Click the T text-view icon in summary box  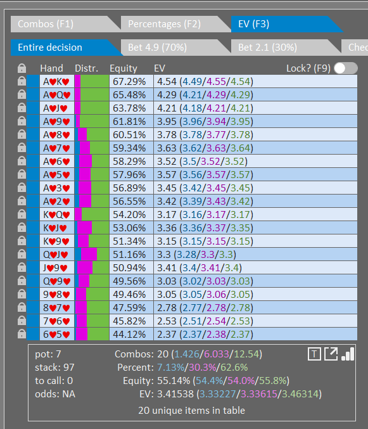pyautogui.click(x=314, y=354)
